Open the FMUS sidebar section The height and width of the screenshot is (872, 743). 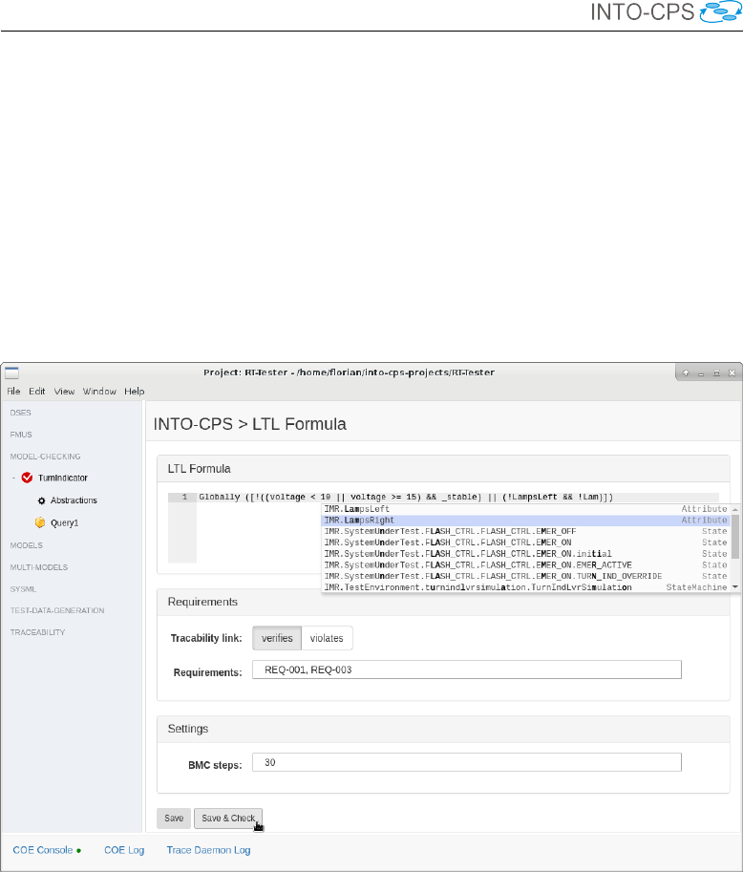coord(21,435)
